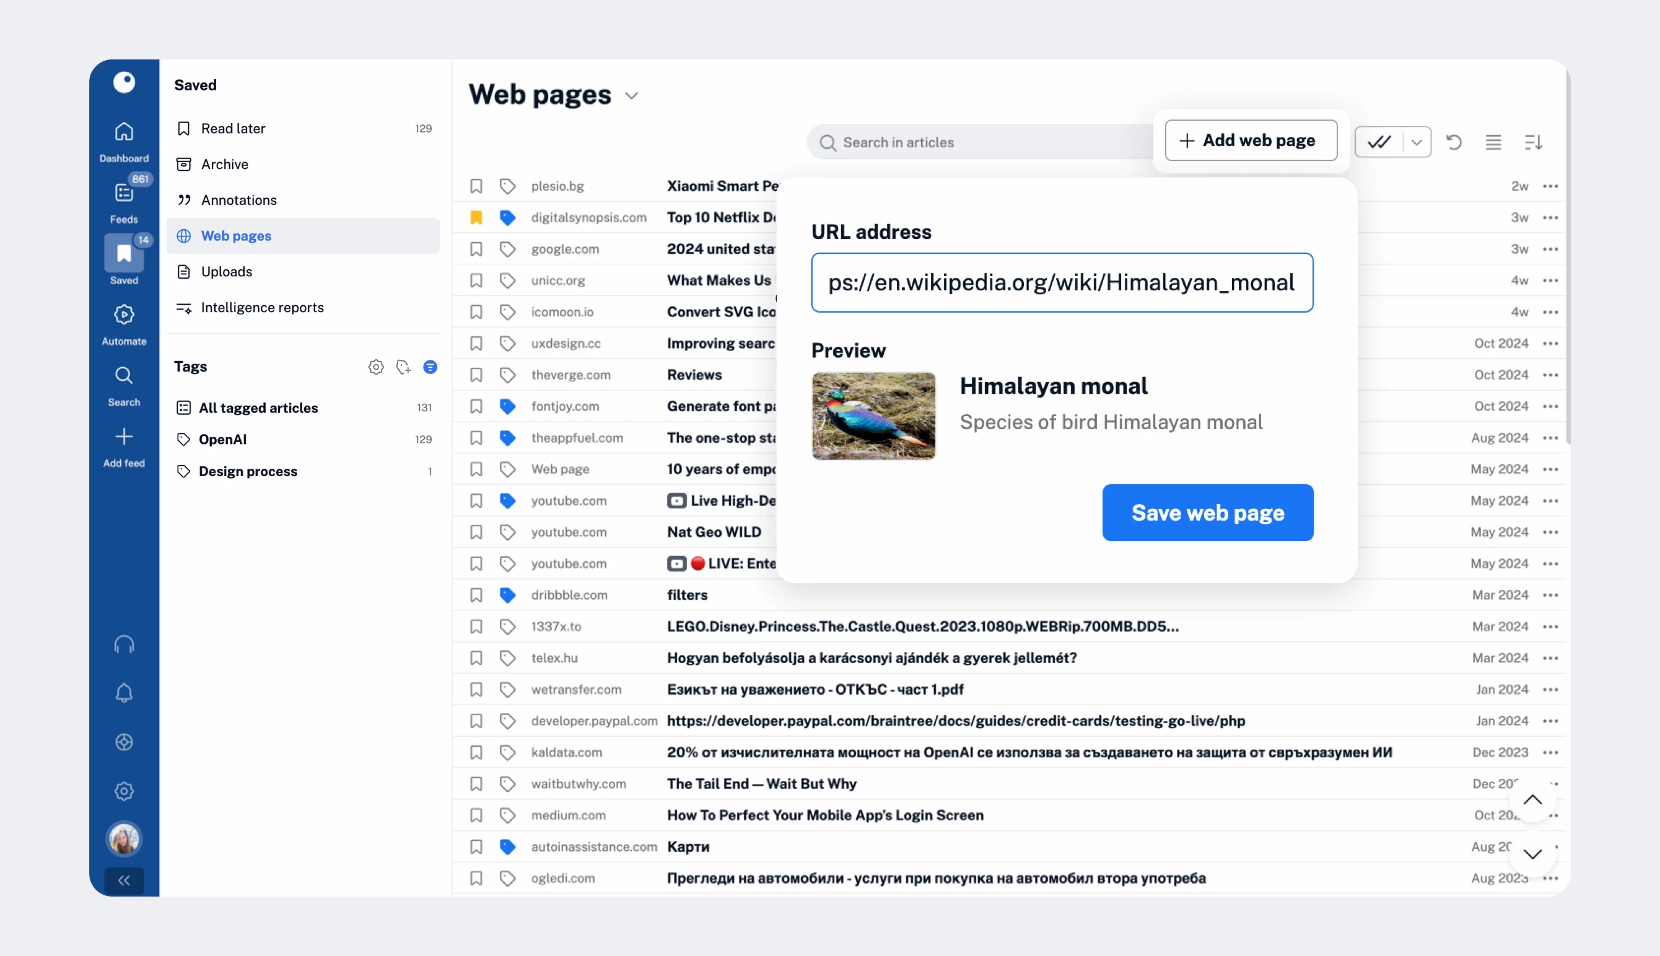The image size is (1660, 956).
Task: Click the app logo at top
Action: [124, 82]
